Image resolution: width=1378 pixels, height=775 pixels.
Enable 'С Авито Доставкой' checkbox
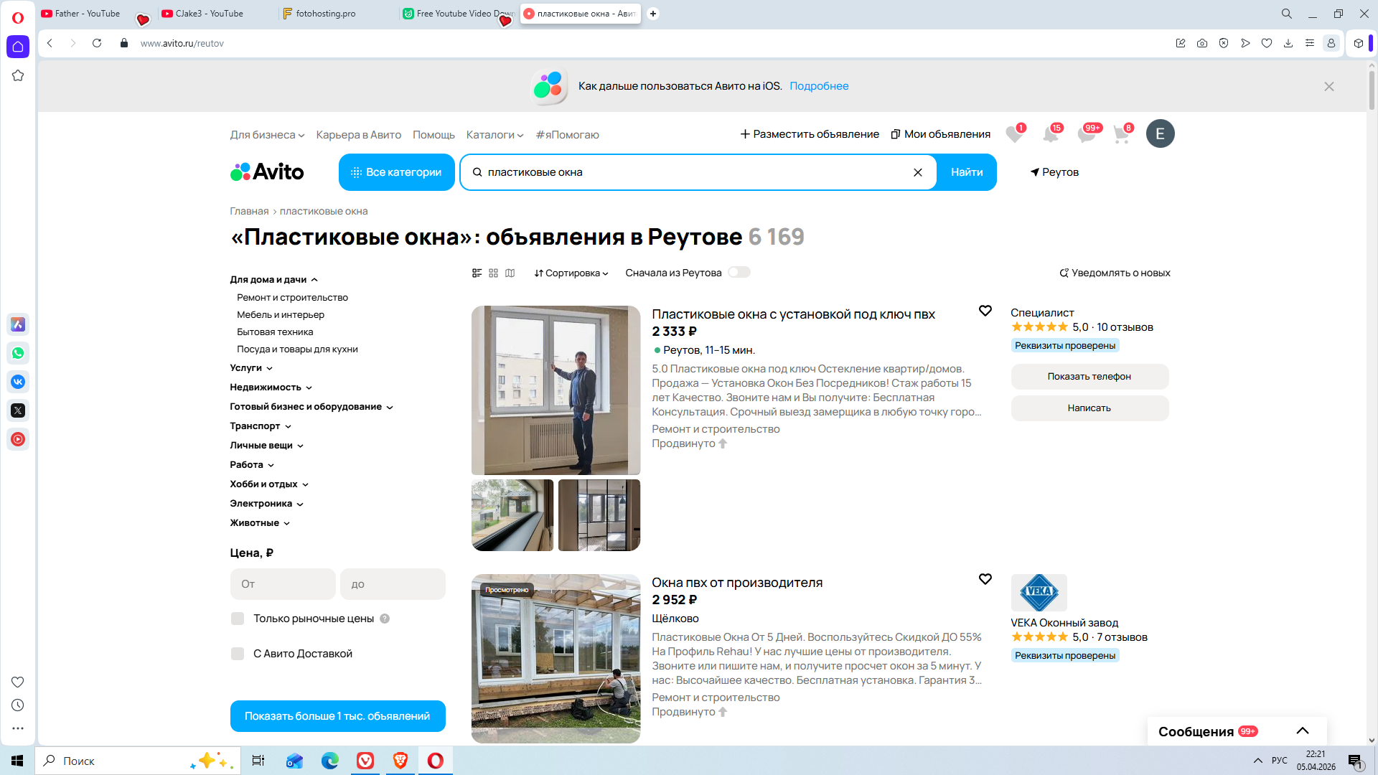[238, 654]
